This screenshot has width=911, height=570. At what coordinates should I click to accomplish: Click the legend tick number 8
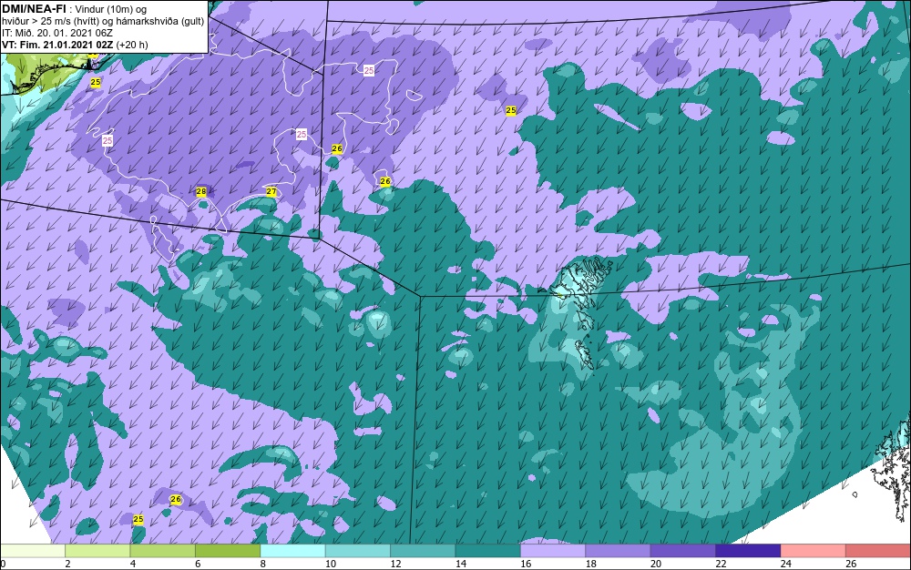(263, 564)
